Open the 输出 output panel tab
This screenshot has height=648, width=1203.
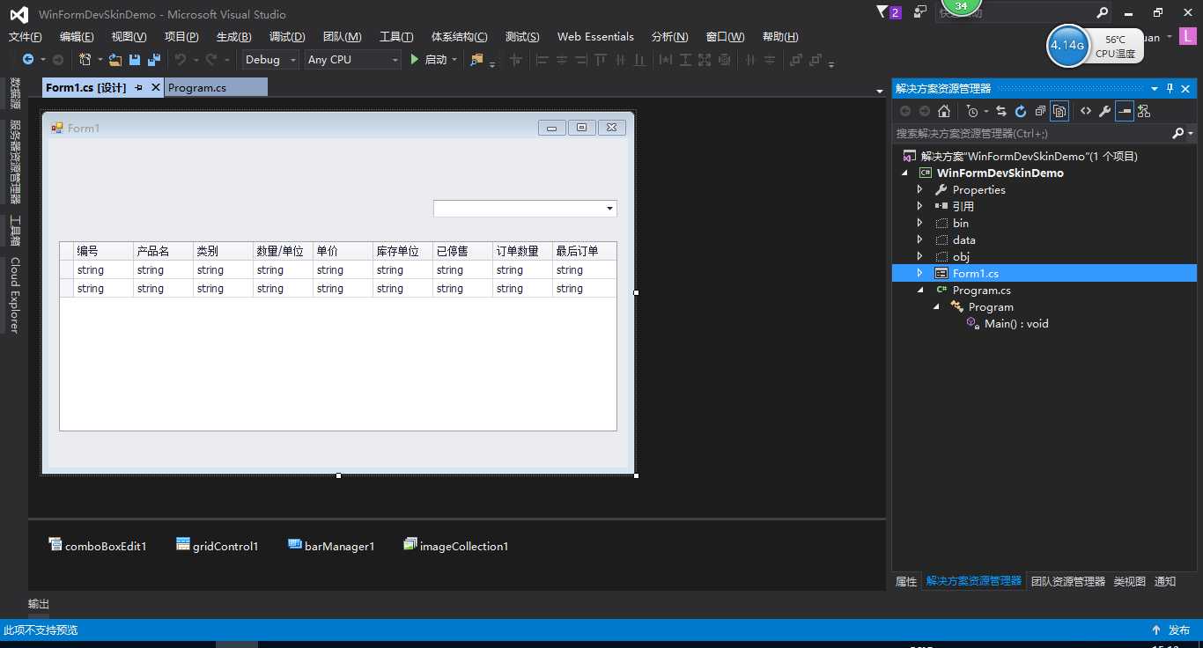click(x=39, y=604)
